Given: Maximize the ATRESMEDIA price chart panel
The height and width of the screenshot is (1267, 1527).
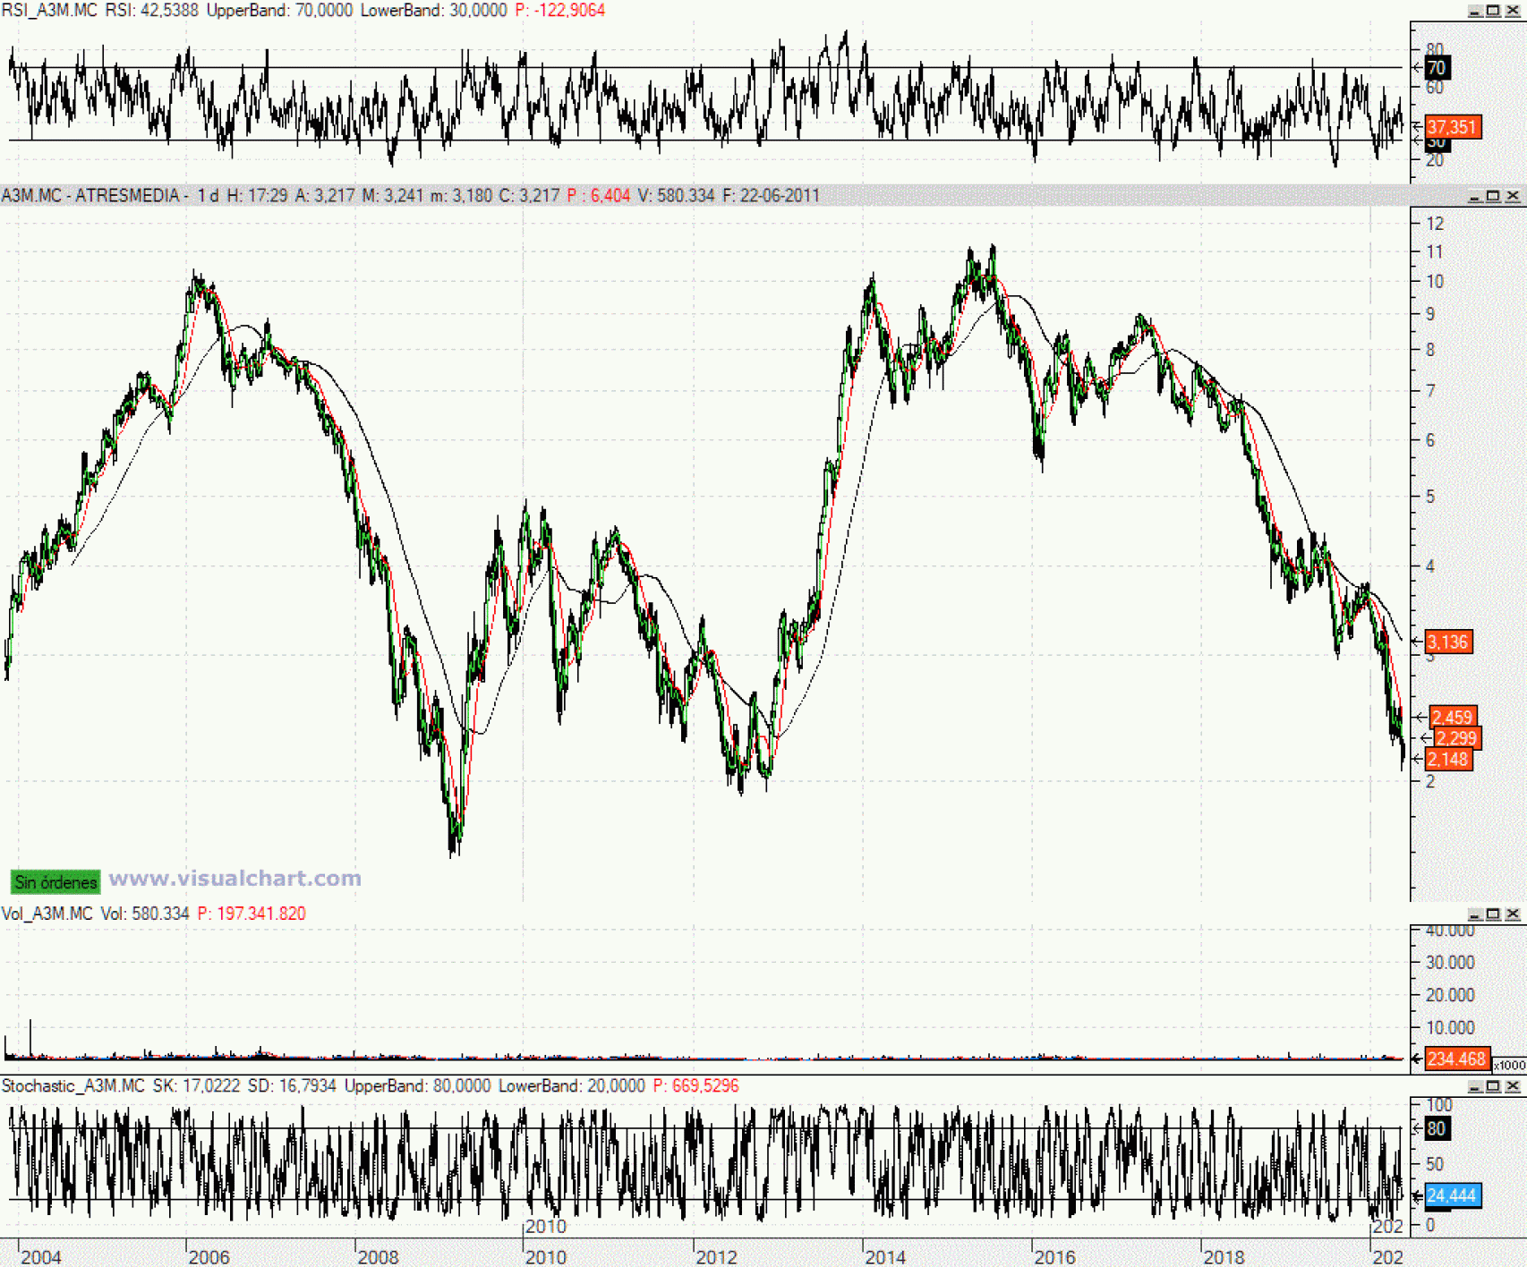Looking at the screenshot, I should [x=1493, y=196].
